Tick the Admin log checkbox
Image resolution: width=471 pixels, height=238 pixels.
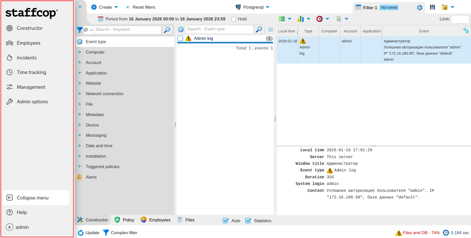[x=180, y=38]
